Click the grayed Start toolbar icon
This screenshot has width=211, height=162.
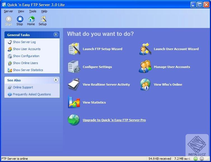(x=9, y=19)
